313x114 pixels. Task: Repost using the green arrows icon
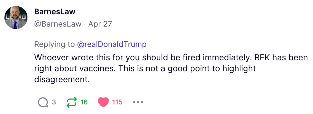(72, 102)
